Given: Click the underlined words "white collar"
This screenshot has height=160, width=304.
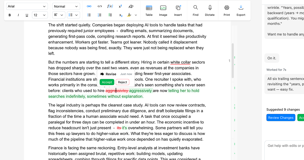Looking at the screenshot, I should (181, 62).
